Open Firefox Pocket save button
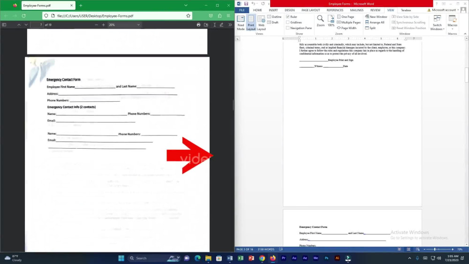The image size is (469, 264). click(211, 16)
